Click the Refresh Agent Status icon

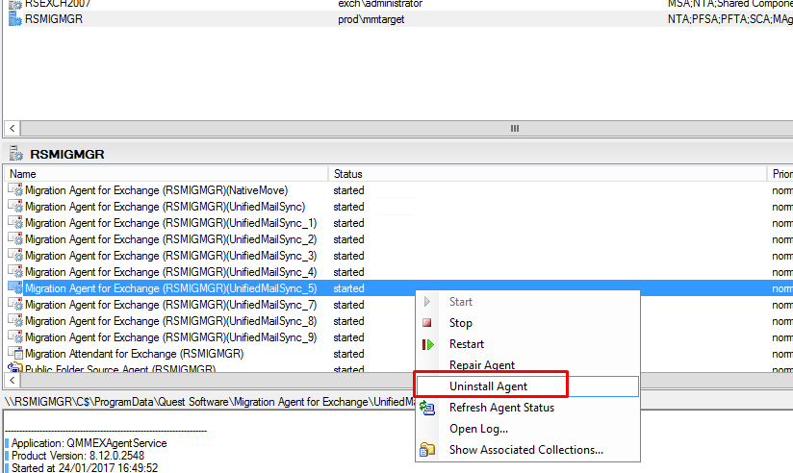pyautogui.click(x=427, y=408)
